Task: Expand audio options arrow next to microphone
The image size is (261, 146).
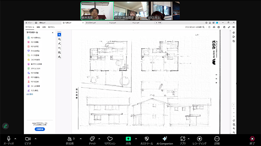Action: tap(15, 139)
